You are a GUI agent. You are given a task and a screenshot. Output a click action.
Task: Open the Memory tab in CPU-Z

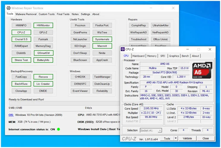click(x=152, y=56)
